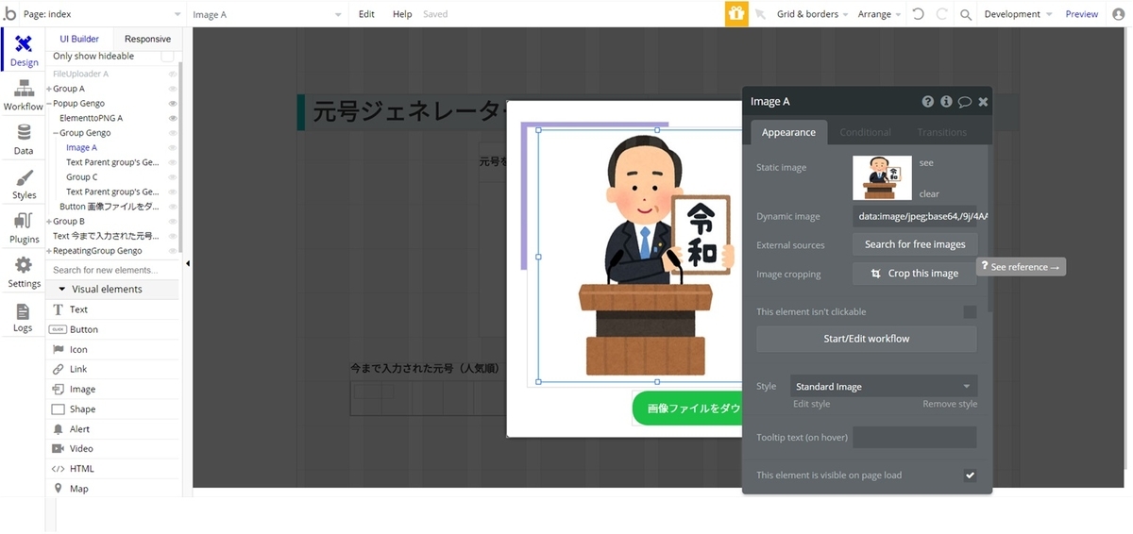Close the Image A property panel

(x=983, y=102)
